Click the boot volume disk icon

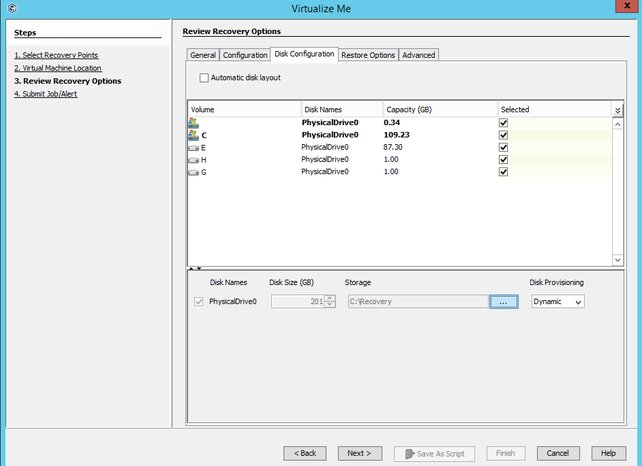click(193, 122)
